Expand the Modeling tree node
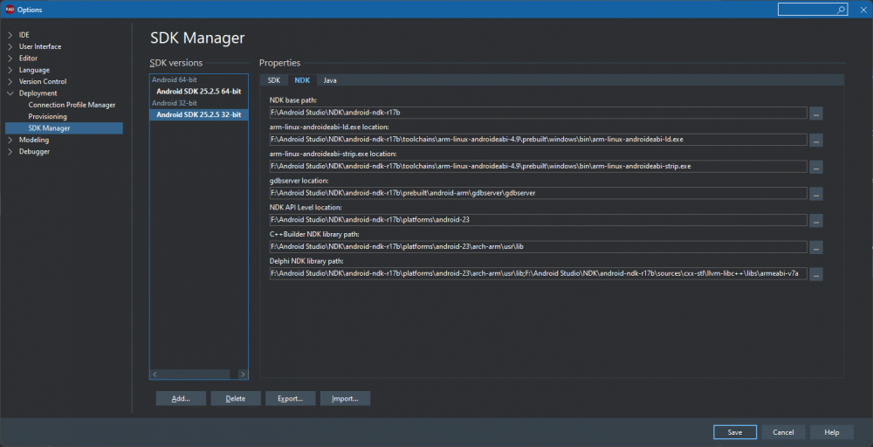 [x=10, y=140]
